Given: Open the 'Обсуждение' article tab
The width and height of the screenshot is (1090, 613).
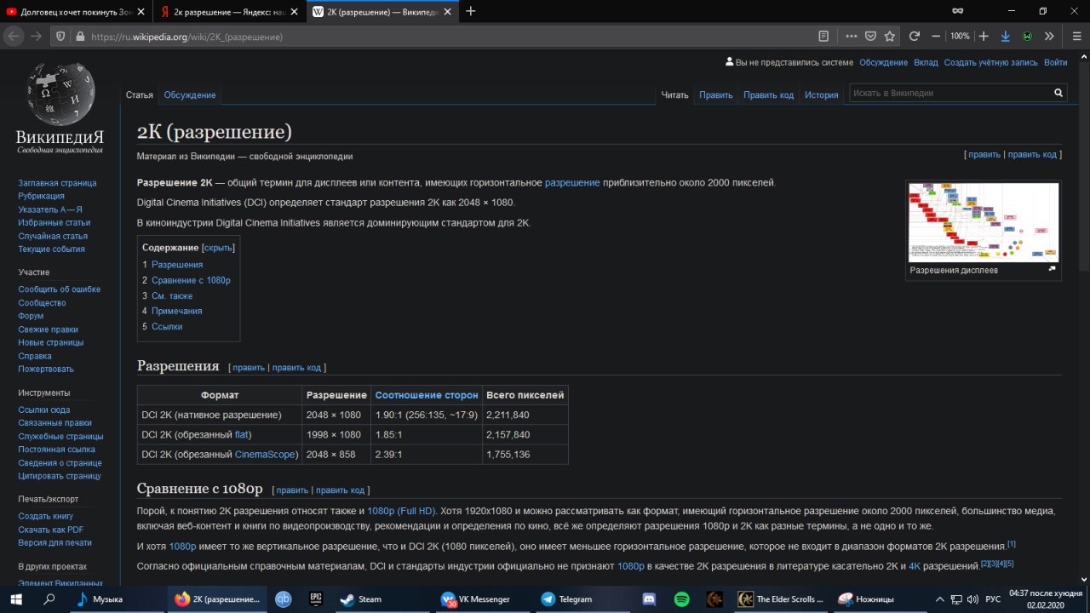Looking at the screenshot, I should click(x=190, y=95).
